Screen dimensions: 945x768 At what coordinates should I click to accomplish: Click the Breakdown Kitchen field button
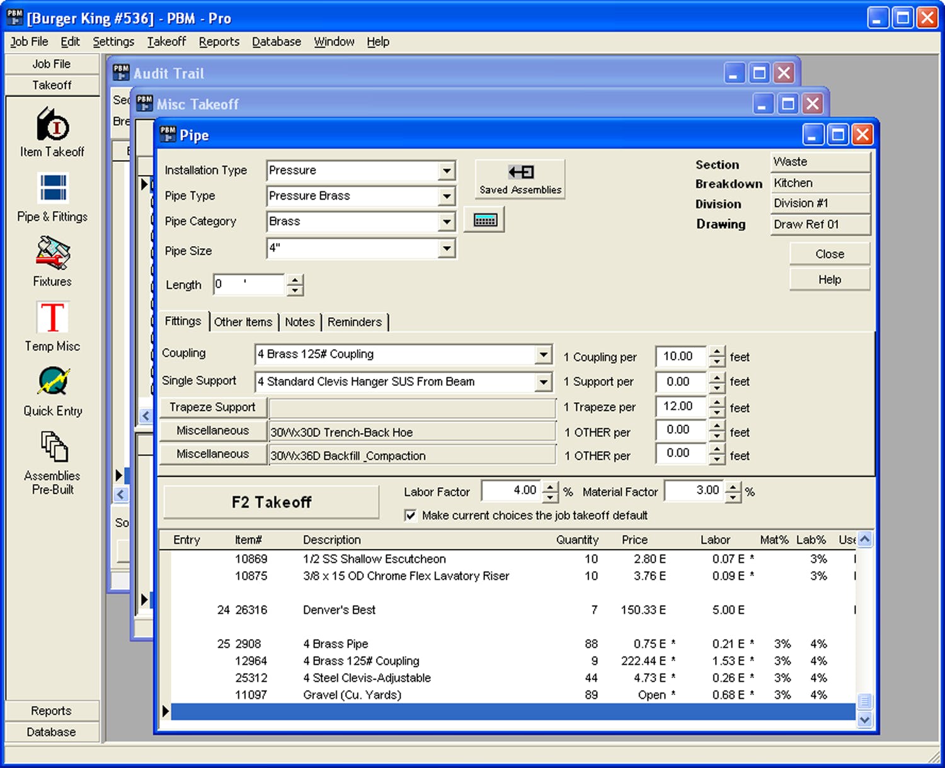(x=820, y=183)
